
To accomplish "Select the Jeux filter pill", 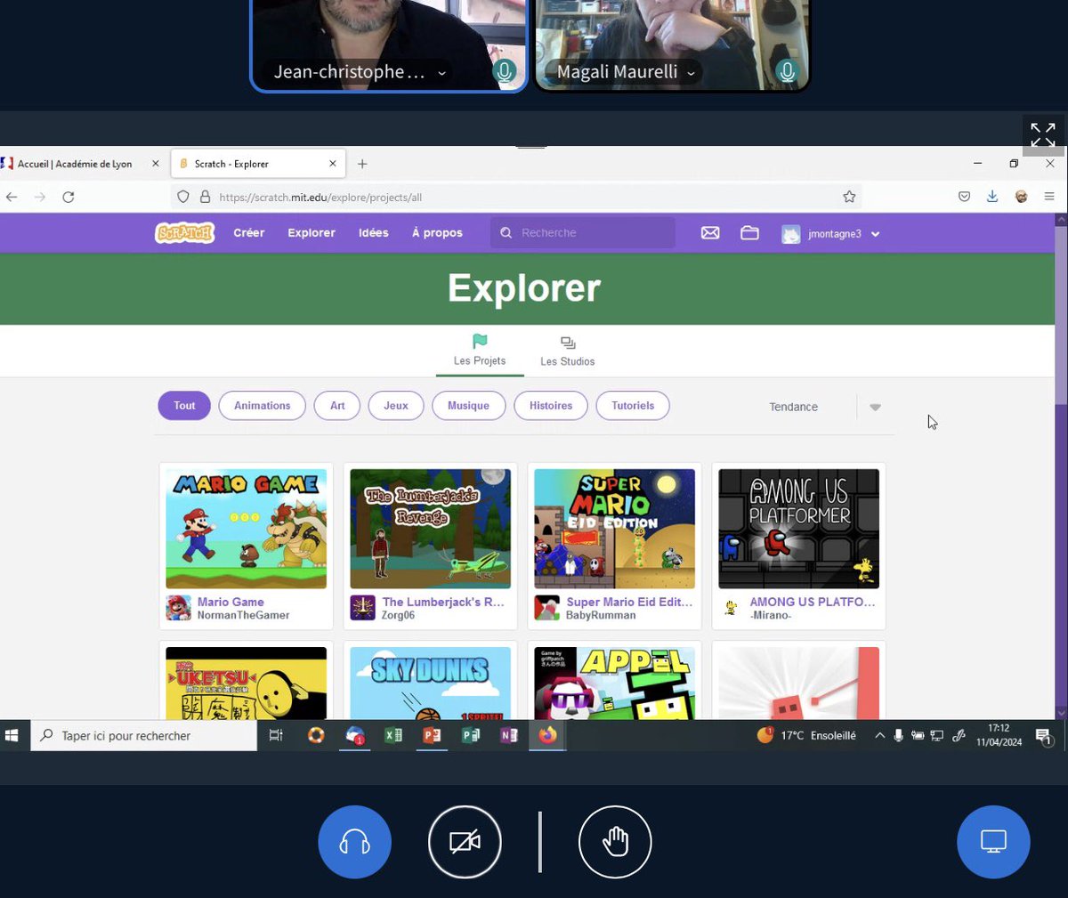I will pyautogui.click(x=396, y=406).
